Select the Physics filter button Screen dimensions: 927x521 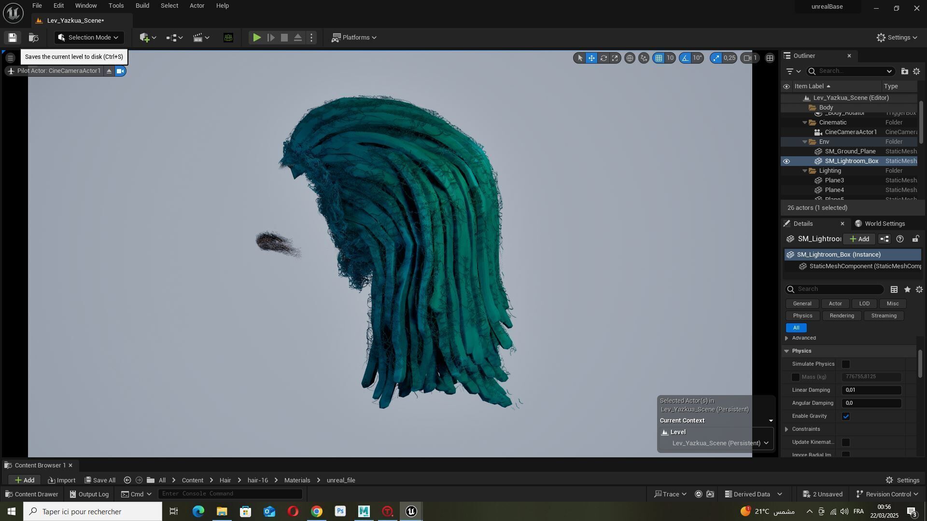[x=802, y=316]
